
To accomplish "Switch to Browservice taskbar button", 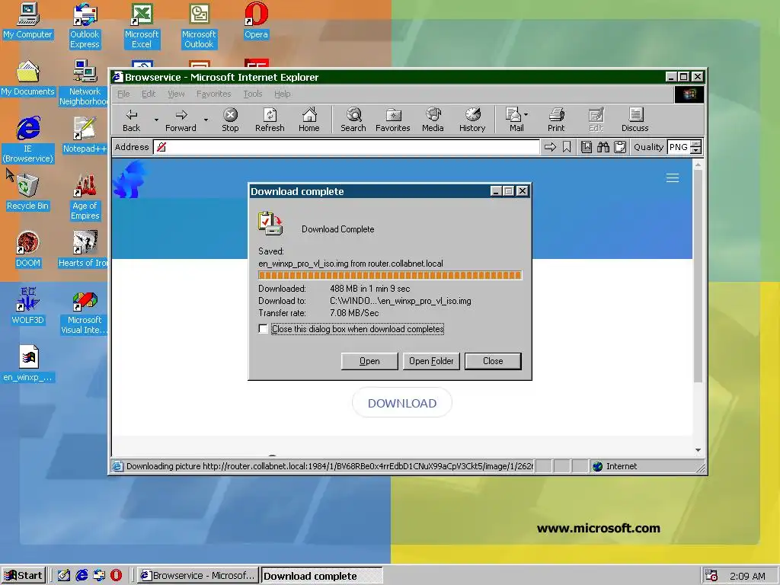I will tap(198, 576).
